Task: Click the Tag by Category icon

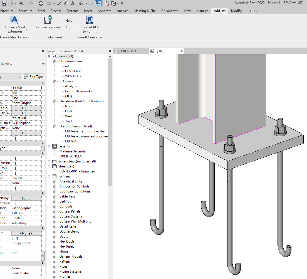Action: pyautogui.click(x=66, y=3)
